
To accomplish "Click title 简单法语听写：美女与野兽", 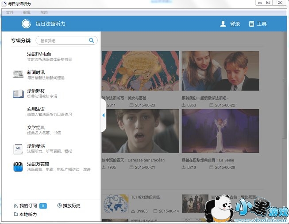I will (124, 98).
